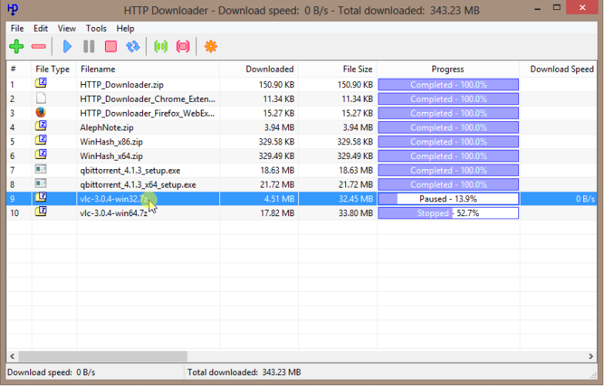Click the 32.45 MB file size value
This screenshot has height=386, width=604.
355,199
